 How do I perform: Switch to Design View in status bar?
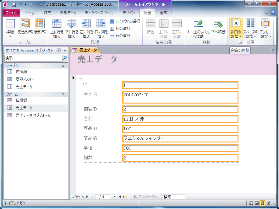pyautogui.click(x=268, y=203)
